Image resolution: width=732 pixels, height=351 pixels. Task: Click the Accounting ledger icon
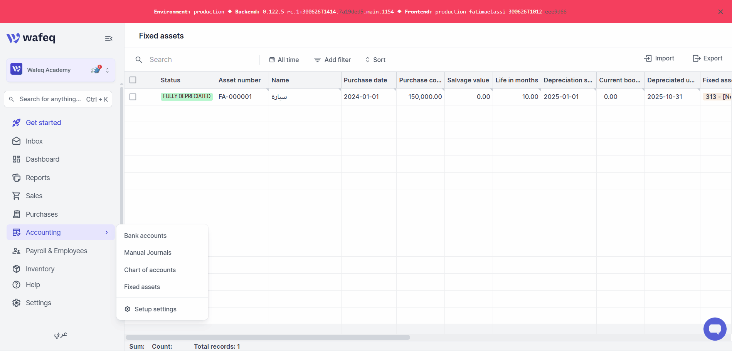pos(16,232)
